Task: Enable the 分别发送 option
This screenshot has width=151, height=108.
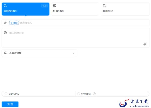Action: 79,94
